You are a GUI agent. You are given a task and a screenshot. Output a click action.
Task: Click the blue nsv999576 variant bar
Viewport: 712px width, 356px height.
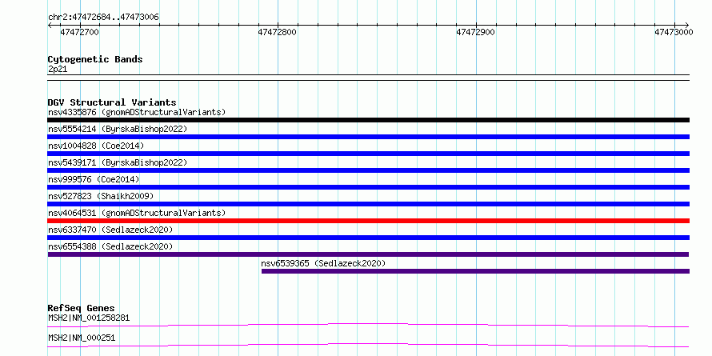click(368, 187)
